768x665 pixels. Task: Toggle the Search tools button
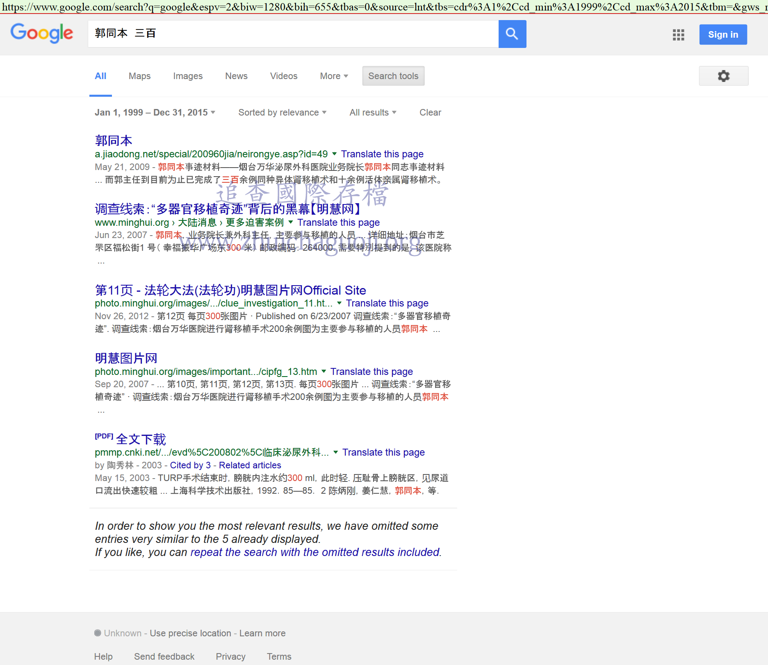[393, 76]
